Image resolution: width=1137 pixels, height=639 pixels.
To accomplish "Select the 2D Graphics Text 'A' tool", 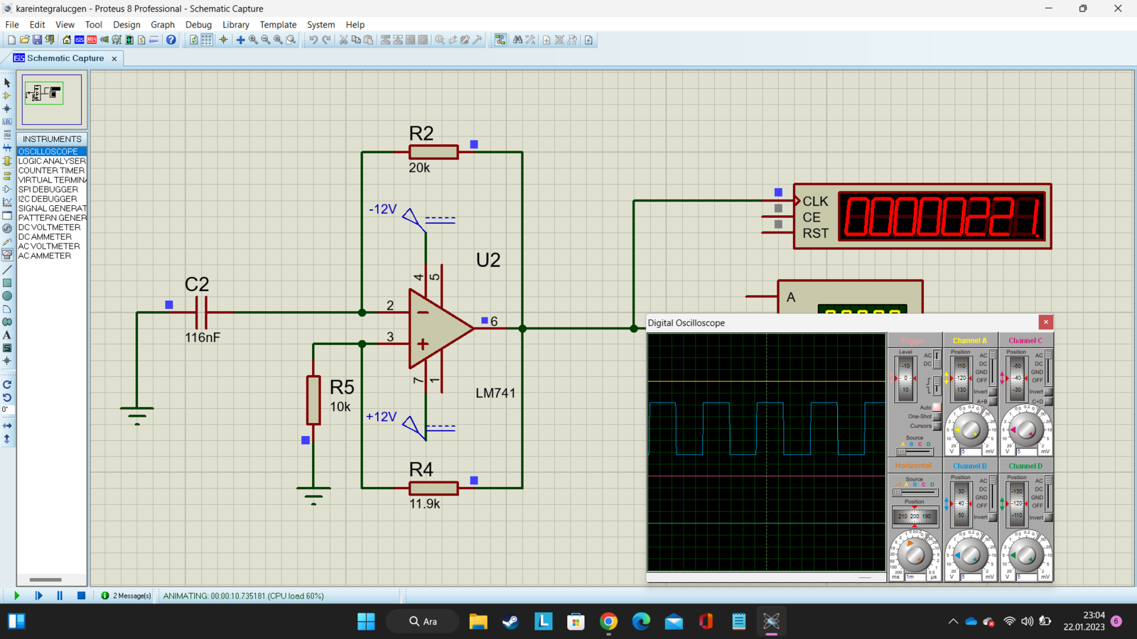I will point(7,335).
